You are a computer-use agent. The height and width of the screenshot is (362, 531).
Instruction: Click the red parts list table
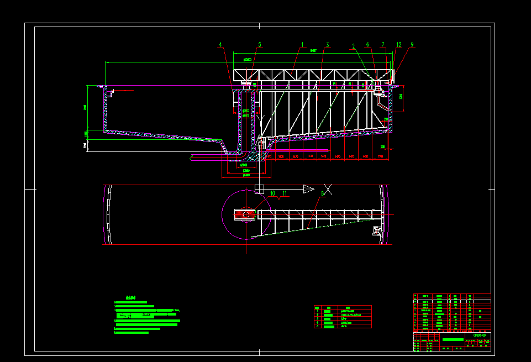pos(452,313)
